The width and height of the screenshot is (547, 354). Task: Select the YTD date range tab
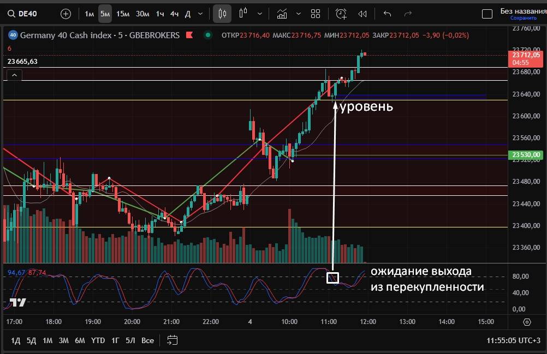(x=98, y=340)
